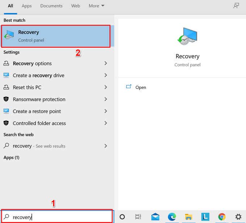Screen dimensions: 246x223
Task: Click the search box containing recovery
Action: point(58,217)
